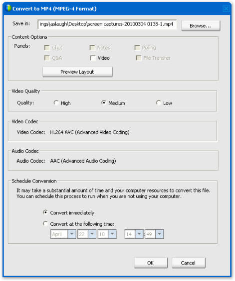Open Preview Layout
Viewport: 235px width, 281px height.
click(77, 72)
